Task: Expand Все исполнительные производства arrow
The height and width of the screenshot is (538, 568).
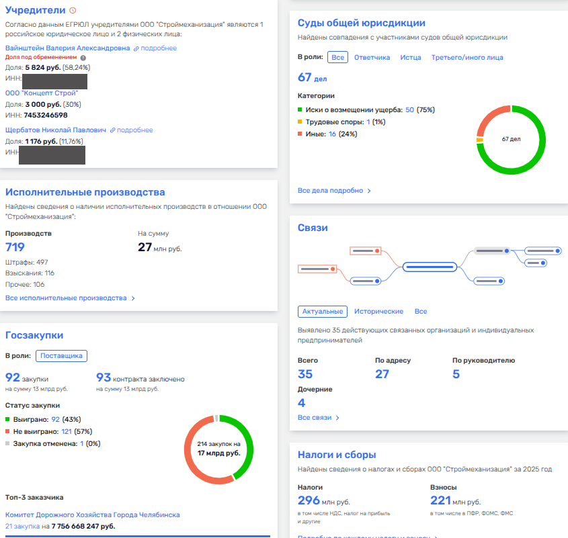Action: [133, 298]
